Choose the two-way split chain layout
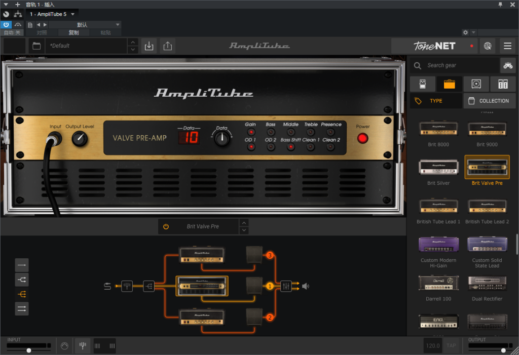 (22, 280)
